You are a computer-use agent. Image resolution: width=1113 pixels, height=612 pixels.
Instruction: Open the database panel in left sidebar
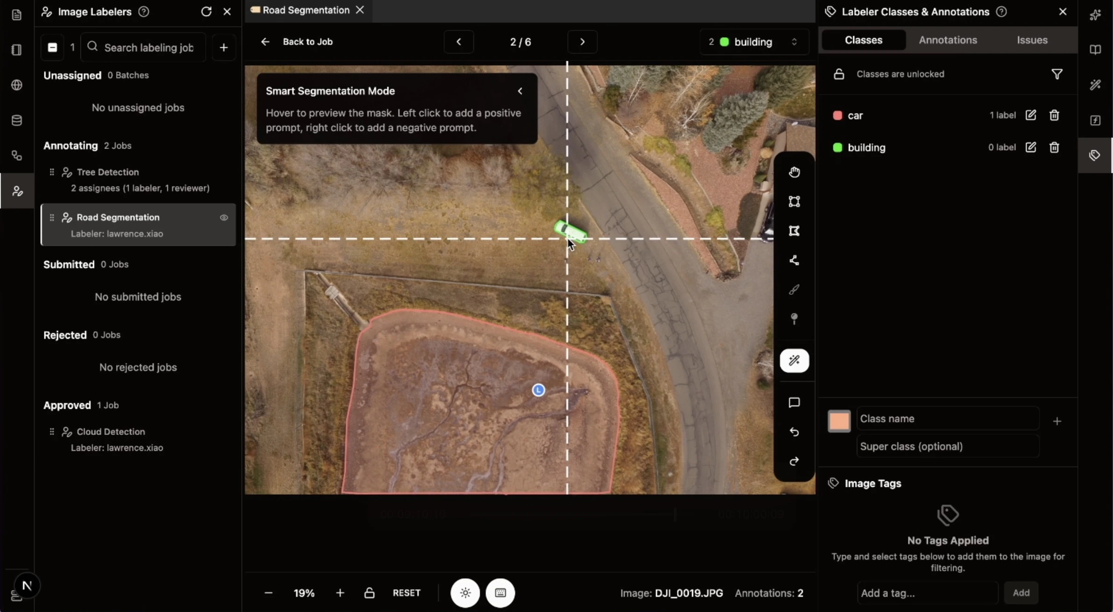17,120
